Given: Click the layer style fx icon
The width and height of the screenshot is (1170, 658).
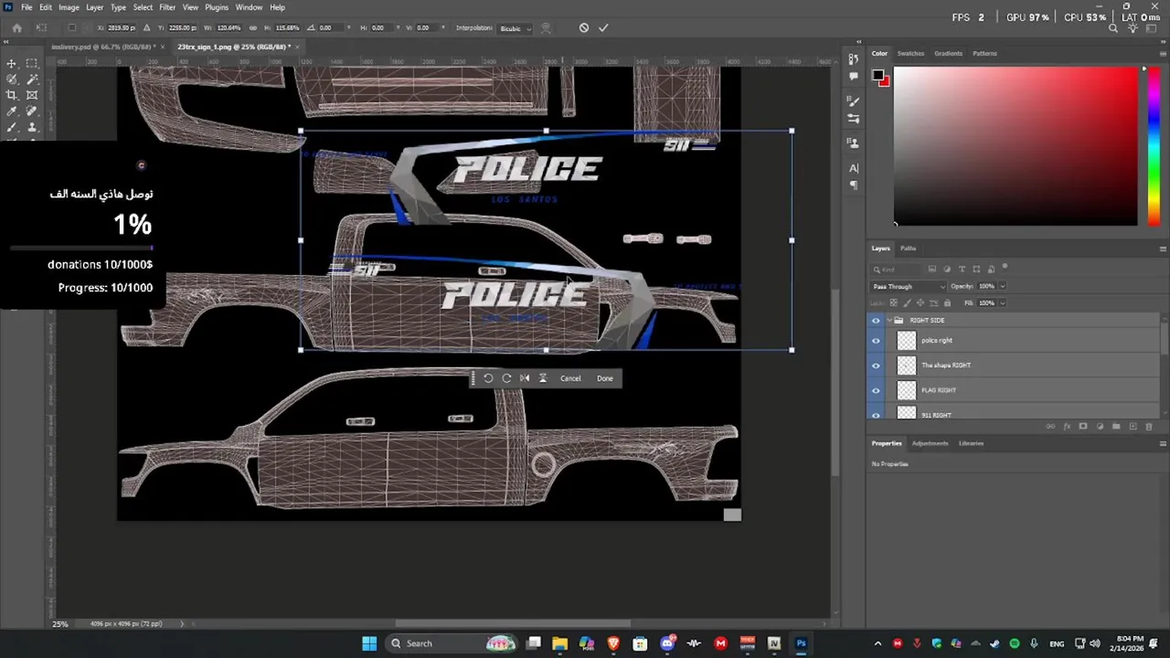Looking at the screenshot, I should tap(1067, 427).
